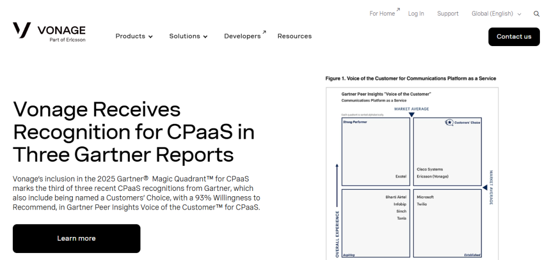Click the Learn more button
Screen dimensions: 549x260
point(77,239)
